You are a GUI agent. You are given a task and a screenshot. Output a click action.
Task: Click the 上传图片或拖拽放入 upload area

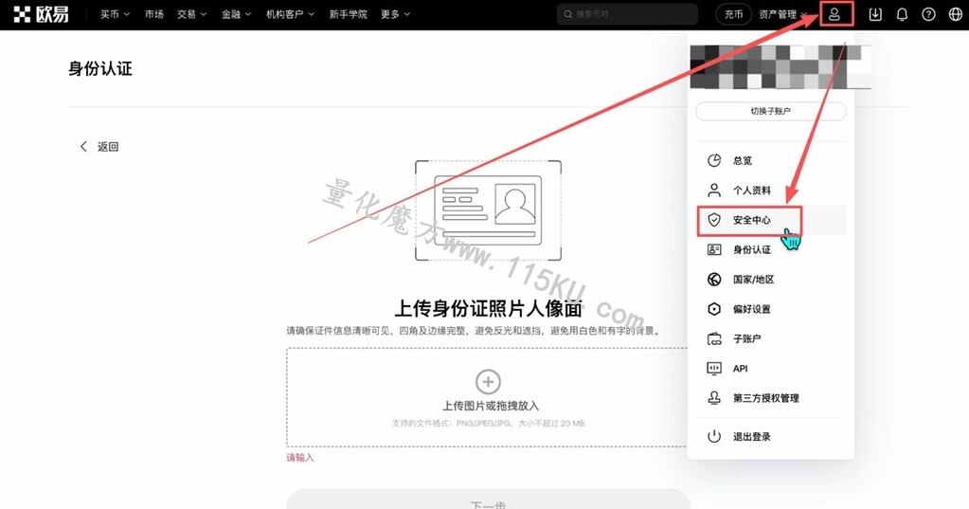(x=488, y=397)
